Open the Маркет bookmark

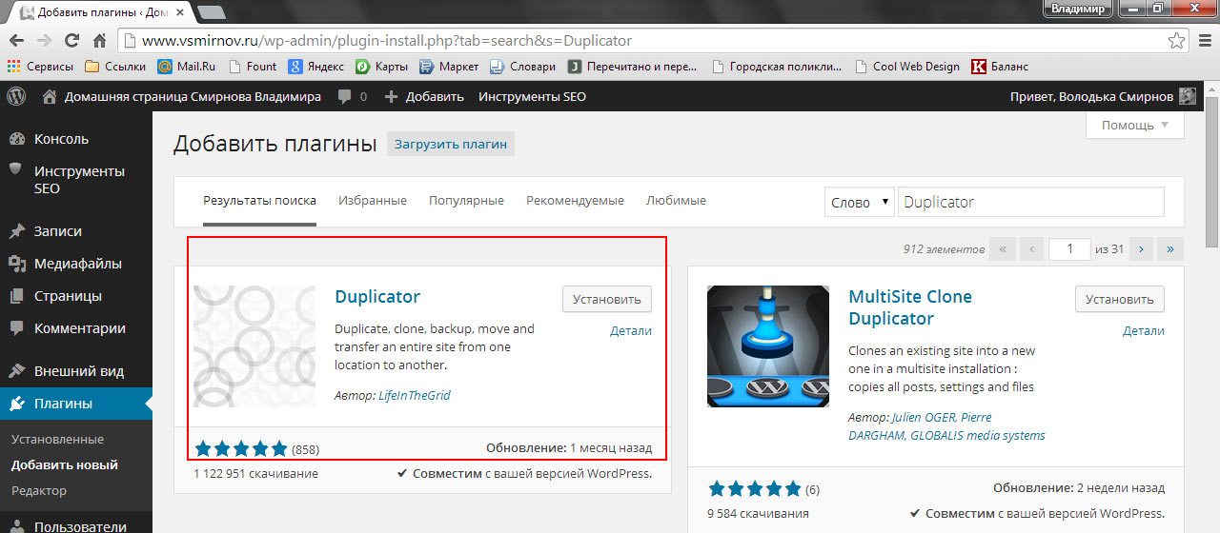click(449, 67)
